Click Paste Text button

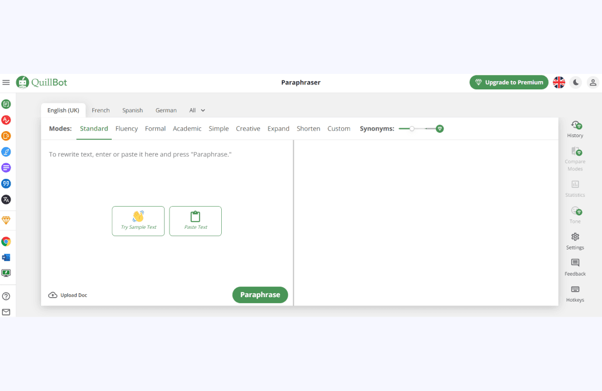196,221
